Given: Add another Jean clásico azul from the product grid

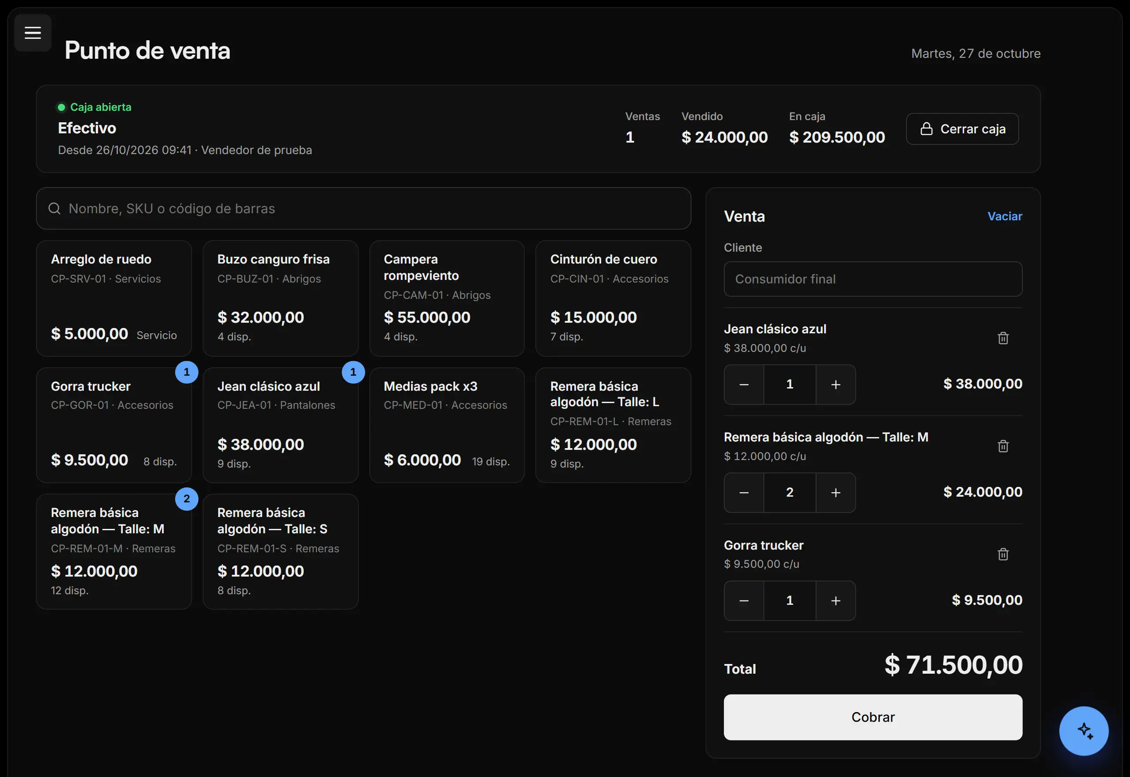Looking at the screenshot, I should tap(280, 425).
